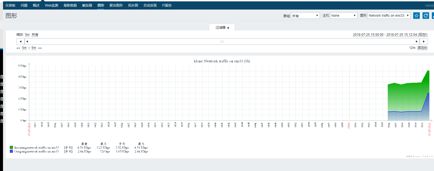Toggle the 固定的 fixed period link

[x=422, y=48]
